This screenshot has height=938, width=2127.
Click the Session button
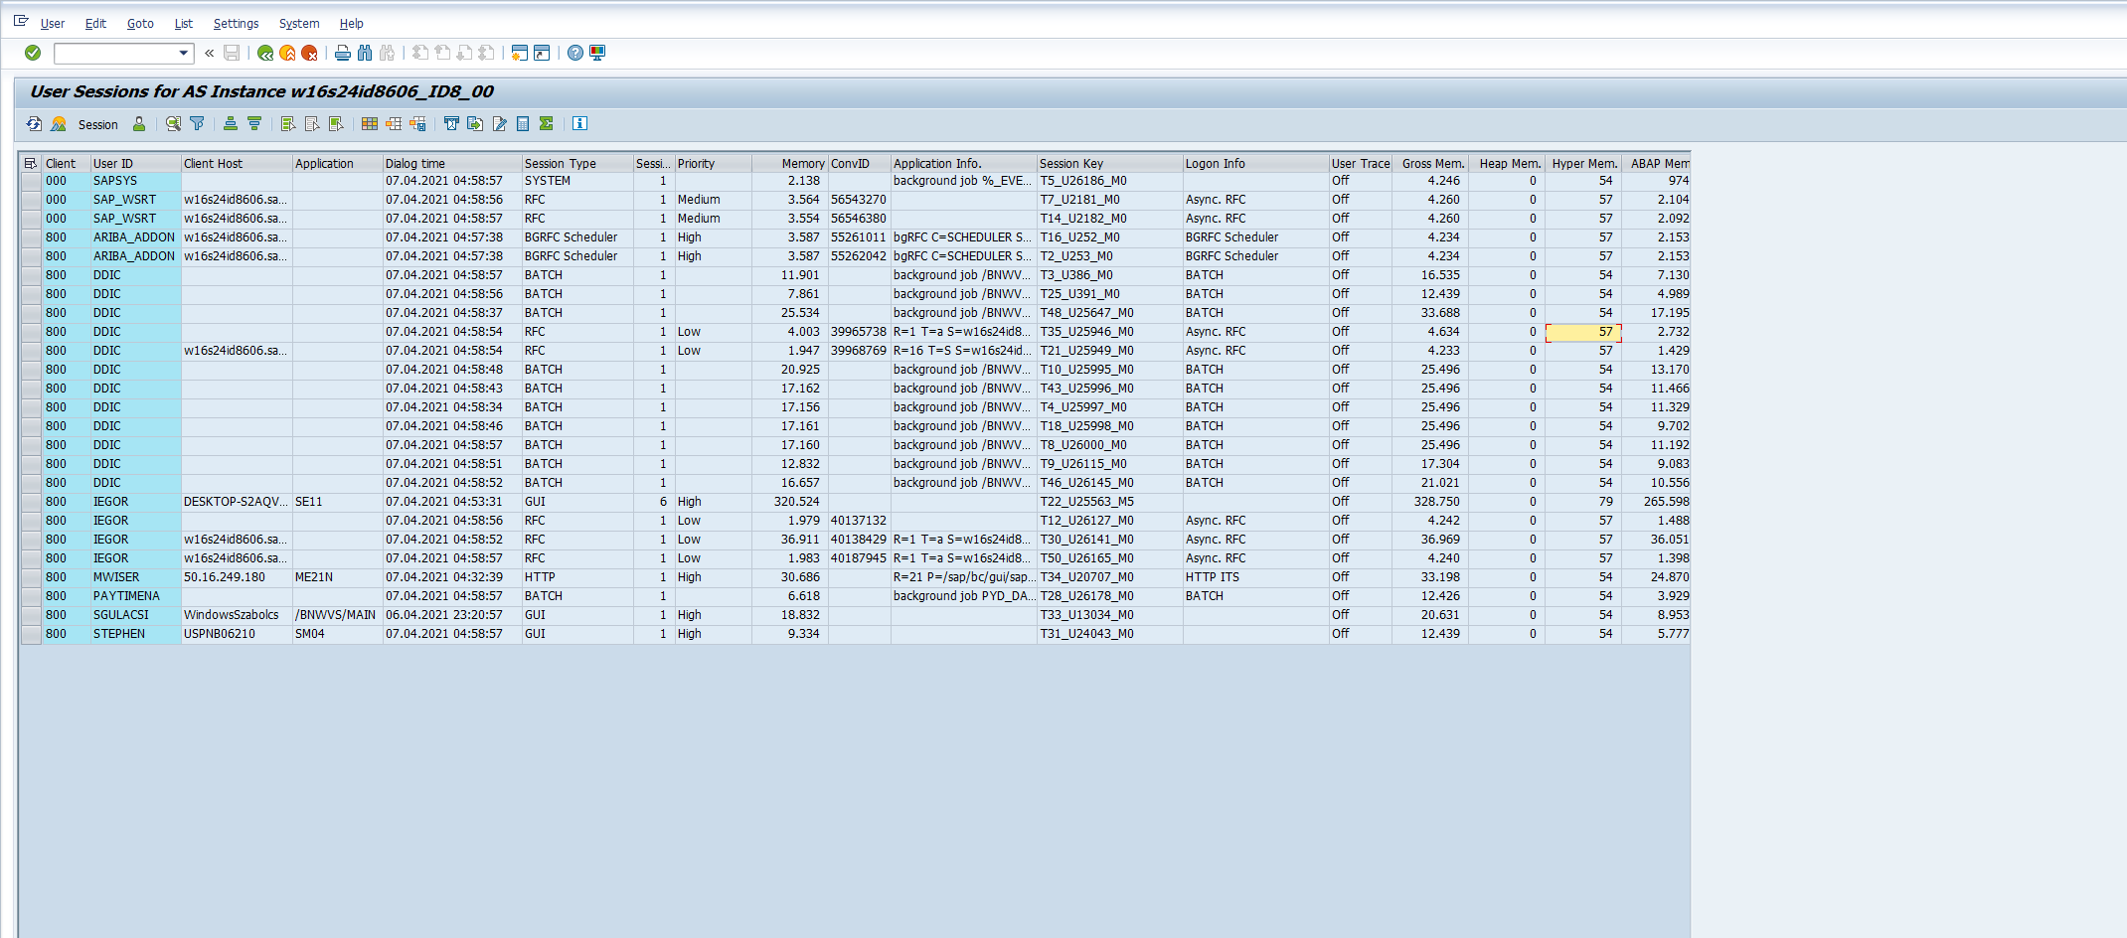coord(97,124)
